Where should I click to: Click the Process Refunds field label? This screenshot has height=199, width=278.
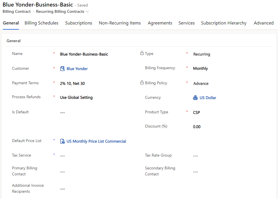pos(26,97)
